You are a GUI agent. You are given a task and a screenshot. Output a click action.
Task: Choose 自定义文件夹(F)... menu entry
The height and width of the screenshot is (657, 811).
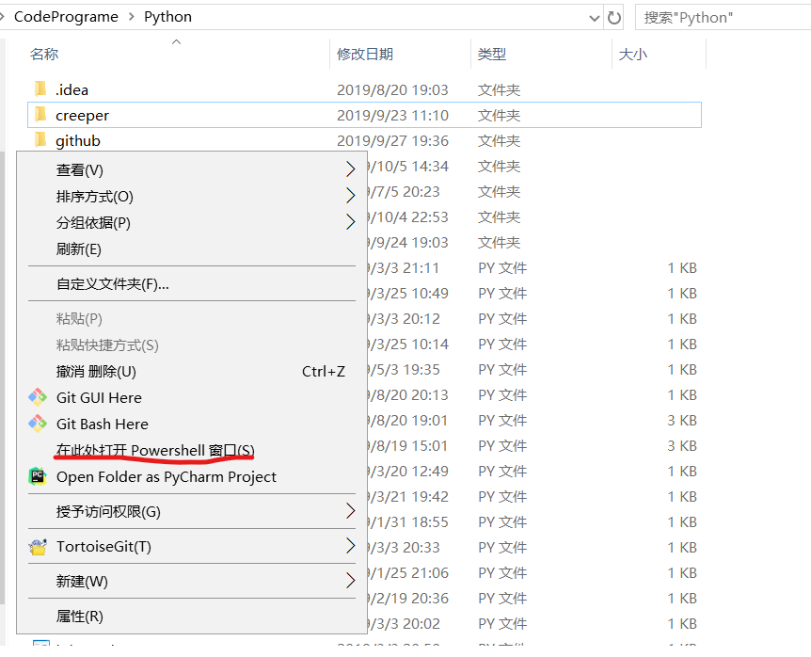[x=191, y=283]
